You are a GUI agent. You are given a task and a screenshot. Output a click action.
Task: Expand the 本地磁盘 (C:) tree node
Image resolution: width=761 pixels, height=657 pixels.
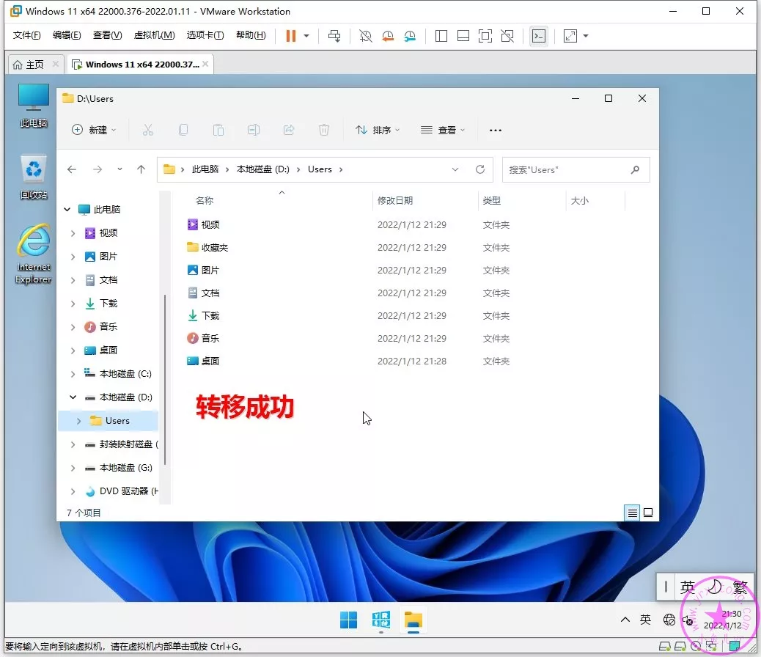[x=72, y=373]
